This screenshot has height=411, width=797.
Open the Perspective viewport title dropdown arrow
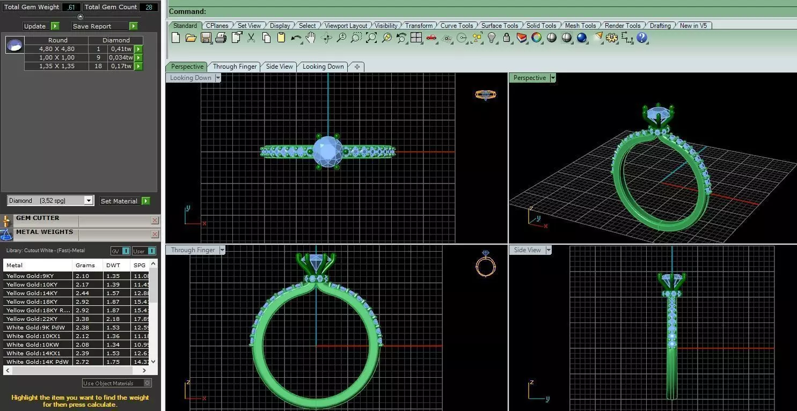[553, 78]
